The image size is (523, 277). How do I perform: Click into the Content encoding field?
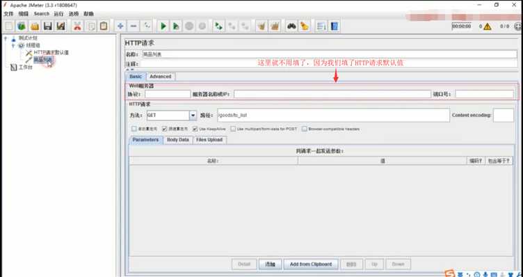coord(504,115)
